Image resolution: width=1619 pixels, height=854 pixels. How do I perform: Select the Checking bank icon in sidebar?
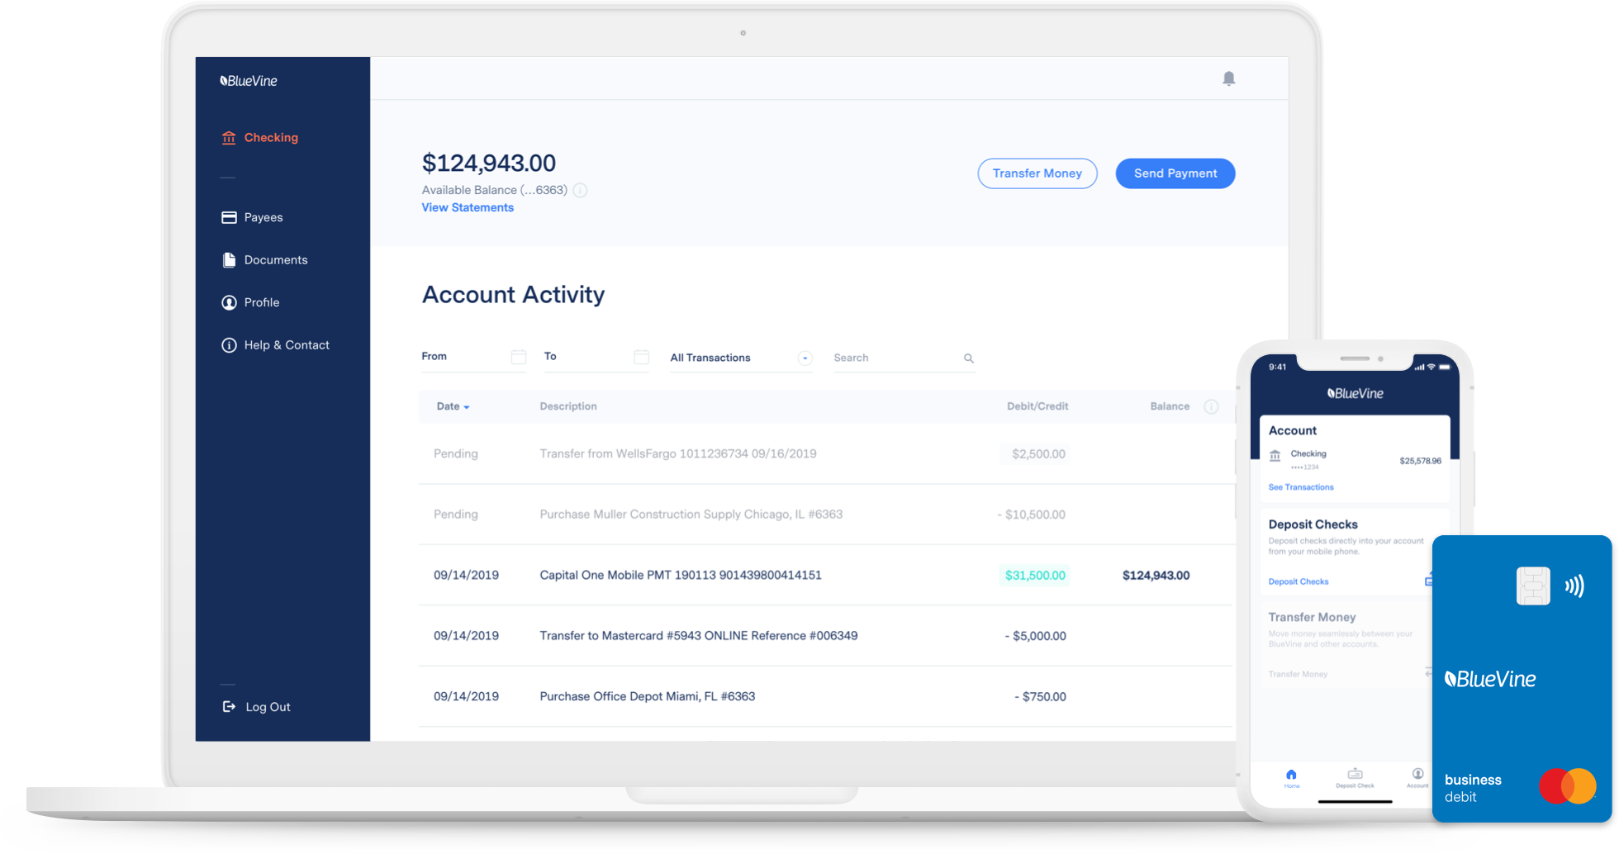(x=229, y=138)
